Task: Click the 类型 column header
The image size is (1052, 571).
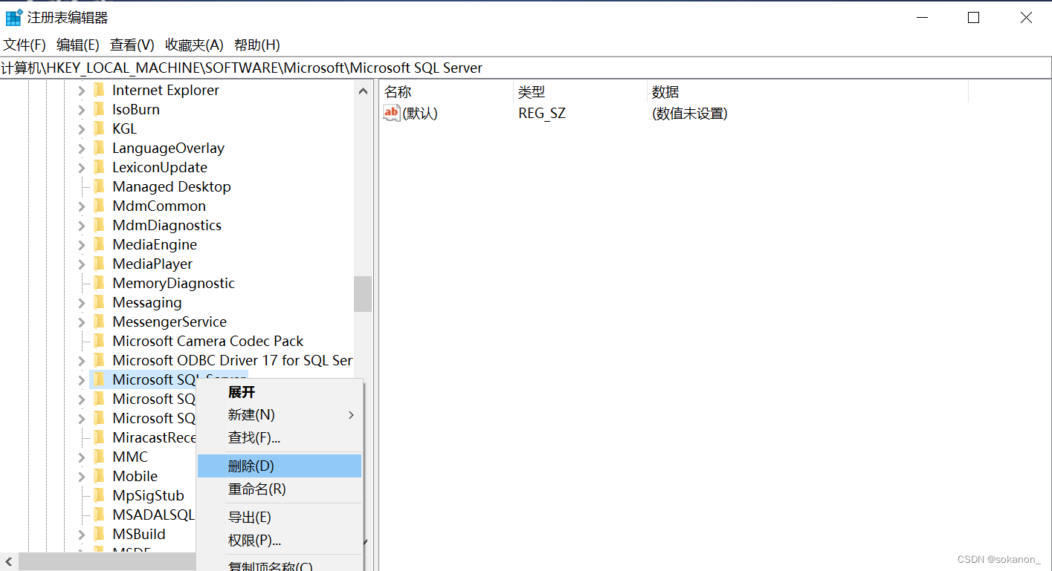Action: point(580,92)
